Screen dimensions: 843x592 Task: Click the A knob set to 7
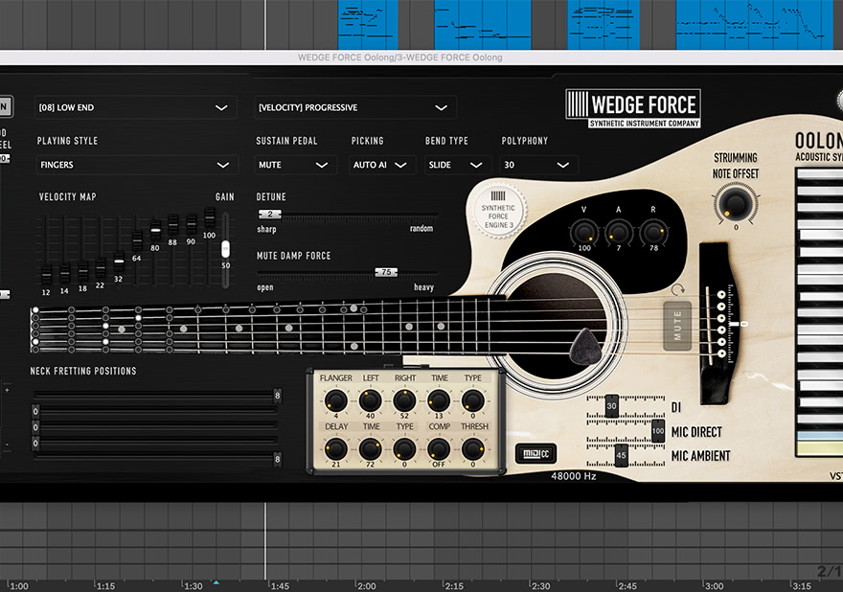tap(619, 232)
